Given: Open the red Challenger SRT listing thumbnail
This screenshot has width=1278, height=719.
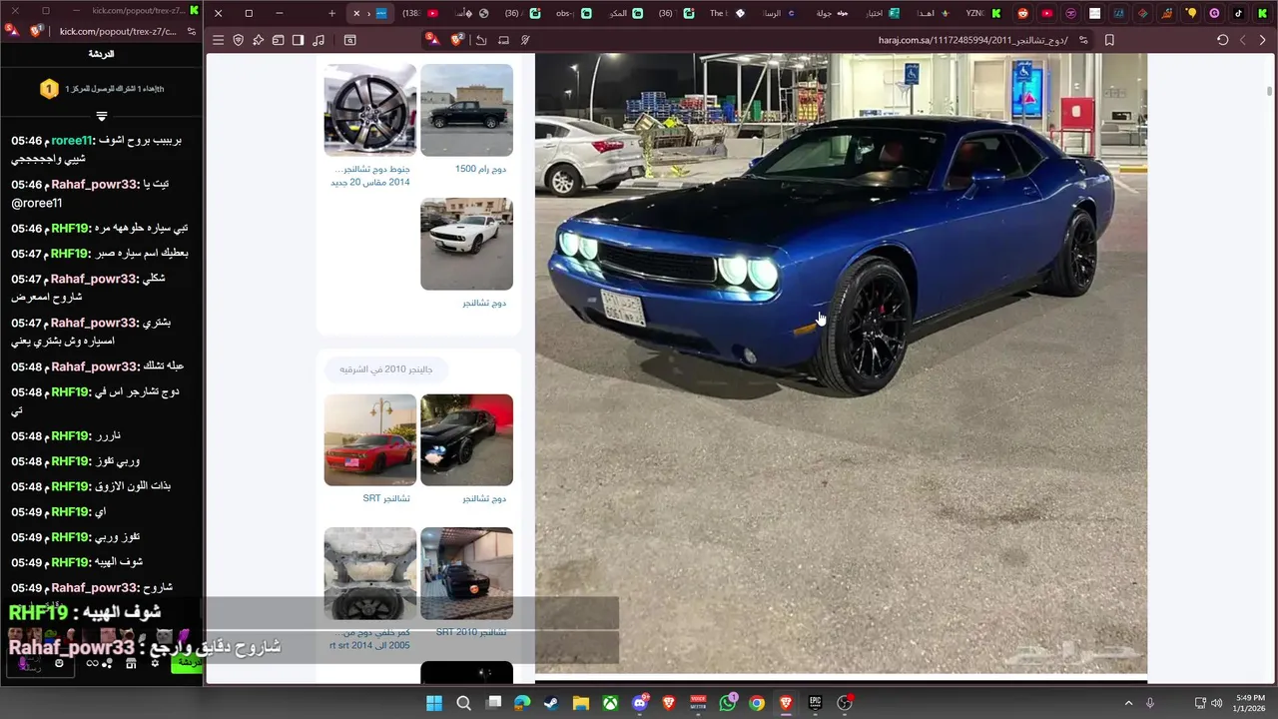Looking at the screenshot, I should pos(370,439).
